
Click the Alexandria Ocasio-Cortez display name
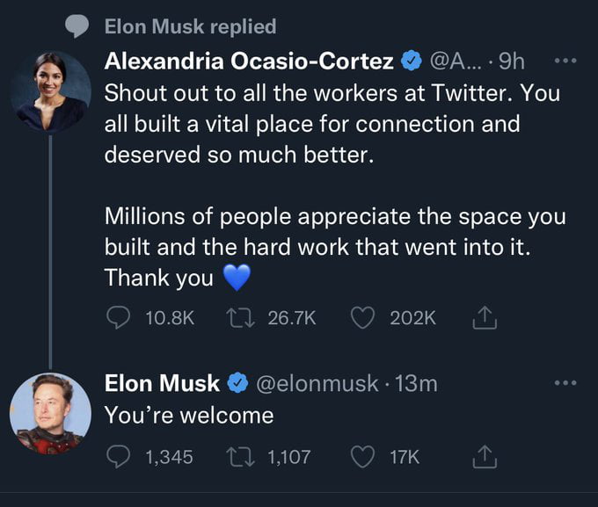point(249,62)
